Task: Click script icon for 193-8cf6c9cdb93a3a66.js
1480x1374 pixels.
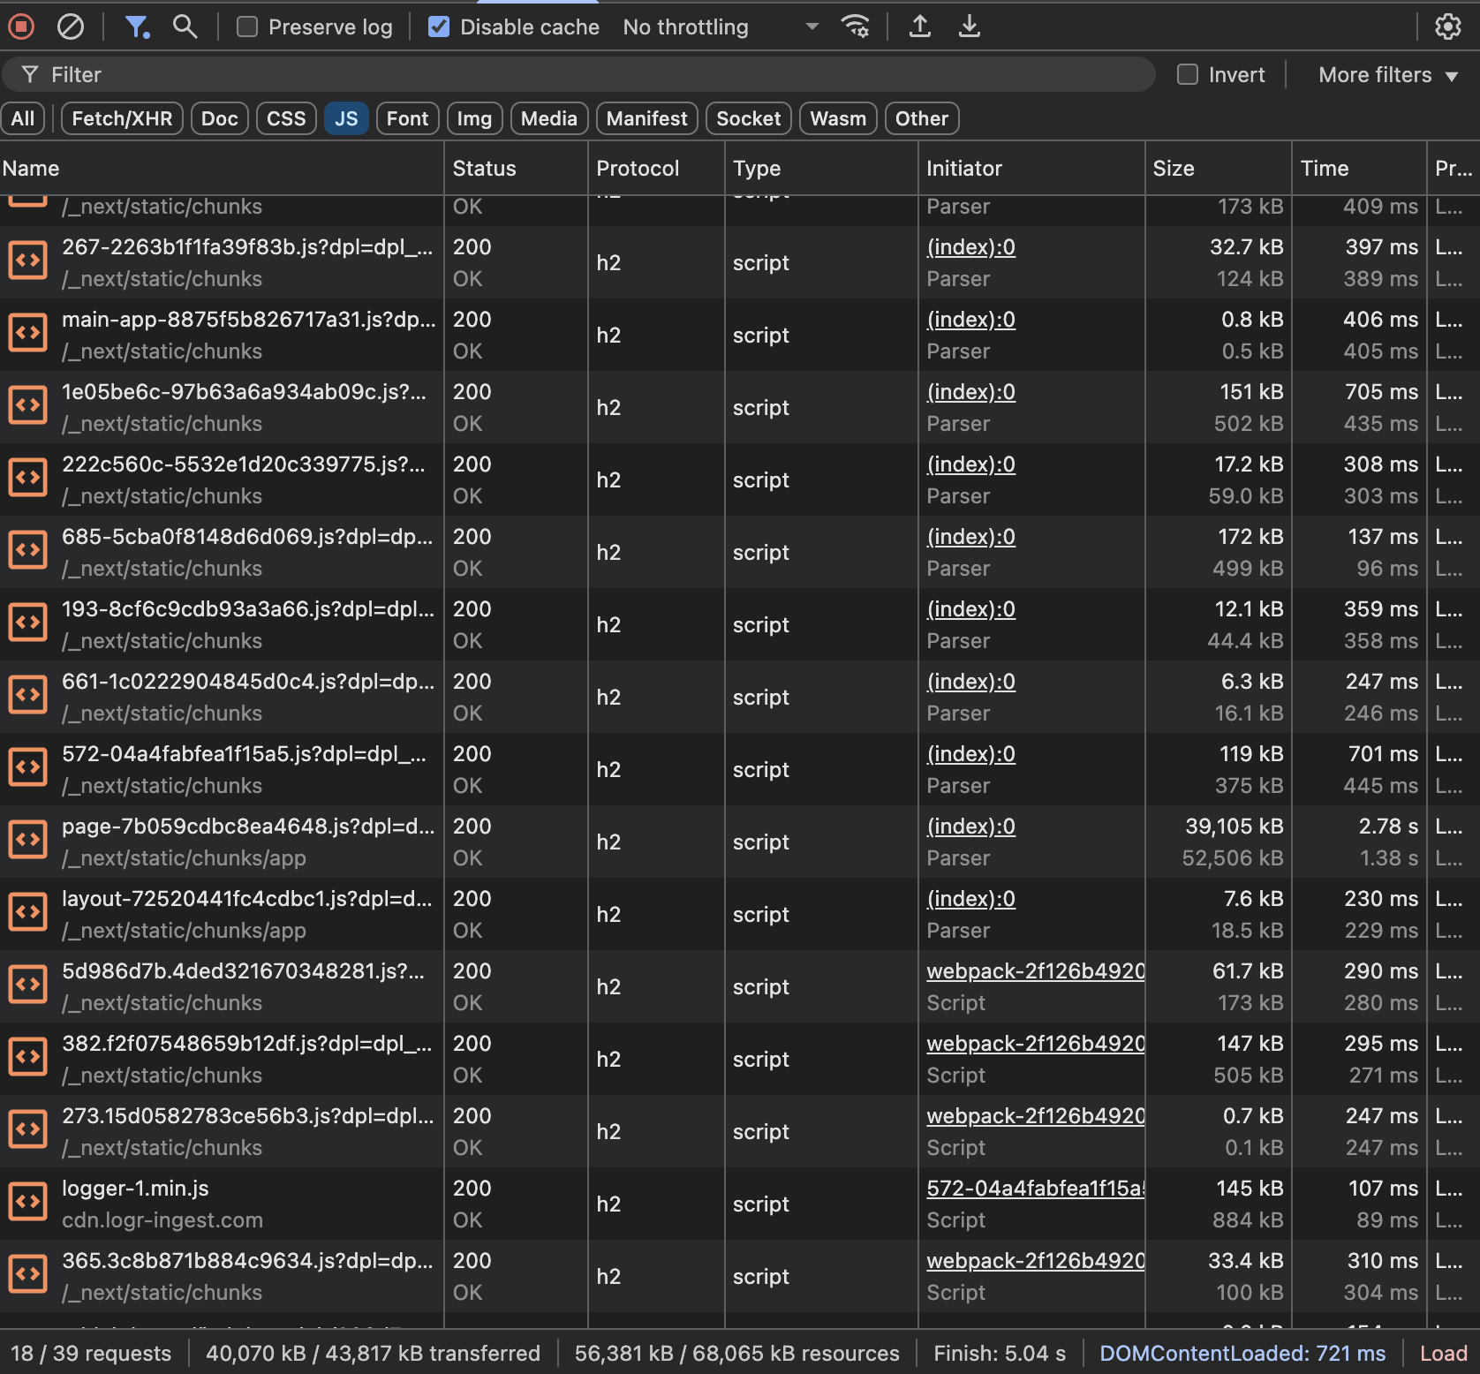Action: (x=28, y=623)
